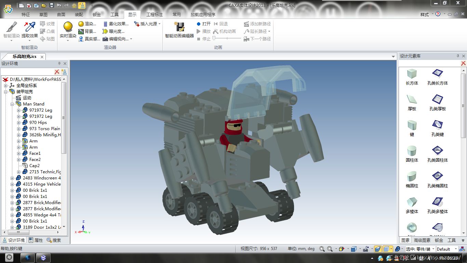The image size is (467, 263).
Task: Pin the 设计元素库 panel
Action: (458, 56)
